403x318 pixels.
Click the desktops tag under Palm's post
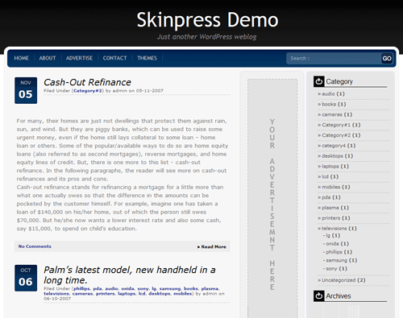click(160, 294)
